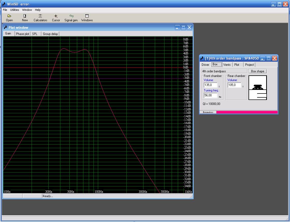This screenshot has width=290, height=222.
Task: Click the front chamber Volume field
Action: click(211, 85)
